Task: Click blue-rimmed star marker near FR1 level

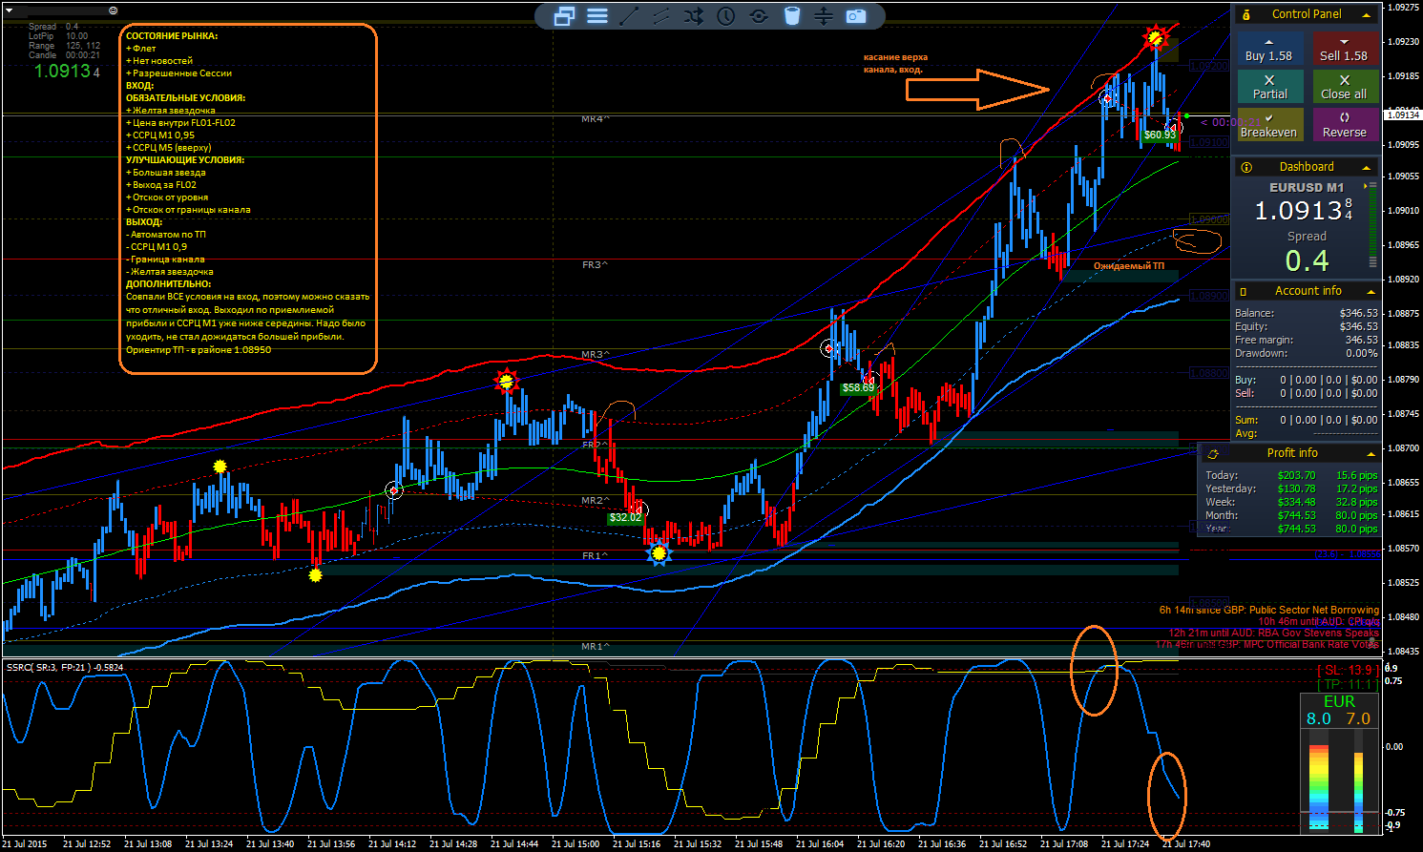Action: point(659,552)
